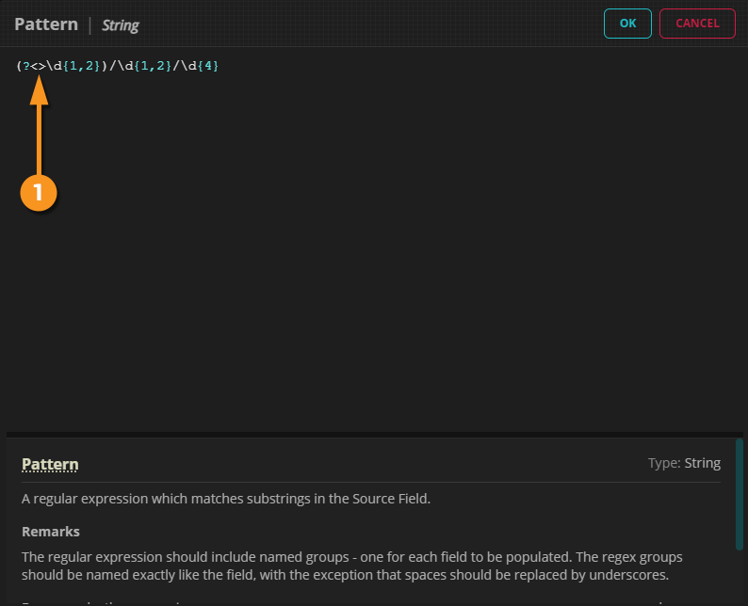Click the regular expression description sentence
The height and width of the screenshot is (606, 748).
226,499
